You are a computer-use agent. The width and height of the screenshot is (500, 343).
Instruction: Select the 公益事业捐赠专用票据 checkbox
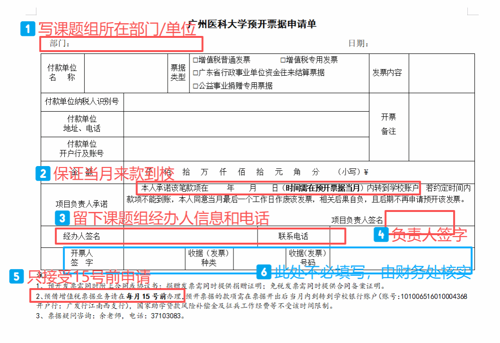pos(196,86)
